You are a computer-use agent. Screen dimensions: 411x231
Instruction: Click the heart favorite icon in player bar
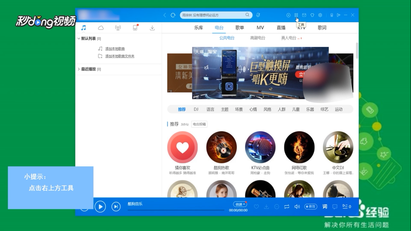[x=256, y=207]
